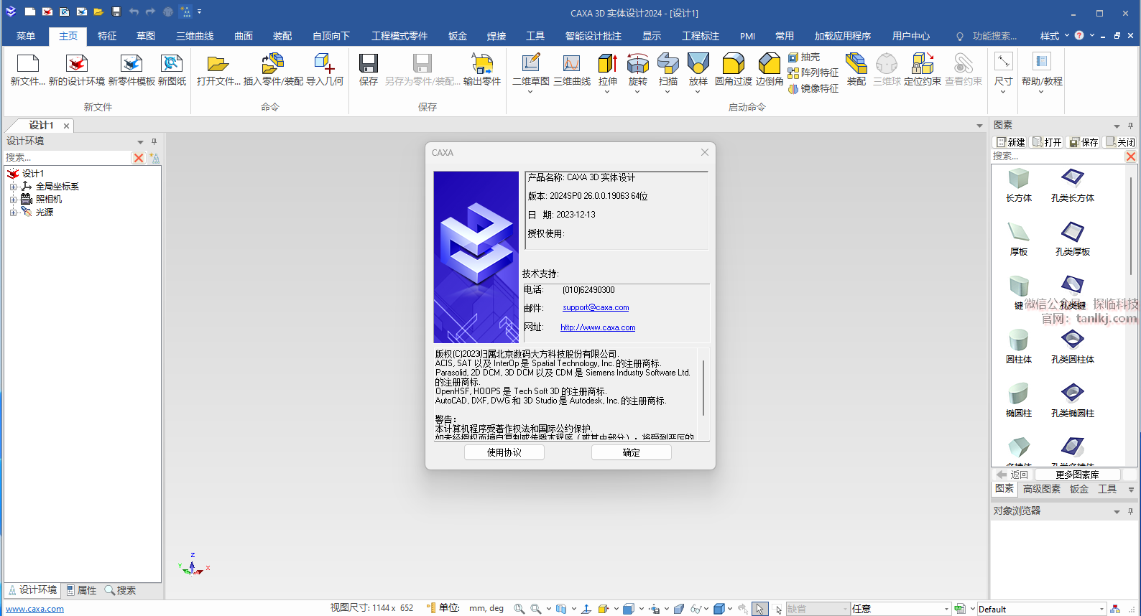Expand the 全局坐标系 tree node
This screenshot has height=616, width=1141.
coord(13,187)
